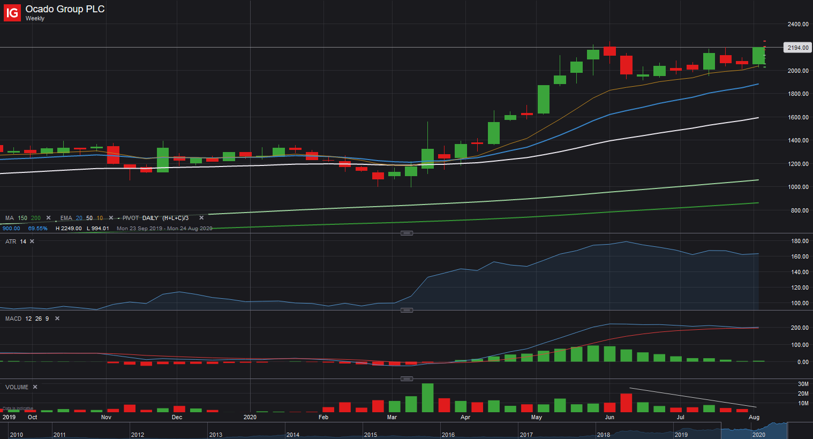This screenshot has height=439, width=813.
Task: Click the 200.00 MACD axis label
Action: click(800, 328)
